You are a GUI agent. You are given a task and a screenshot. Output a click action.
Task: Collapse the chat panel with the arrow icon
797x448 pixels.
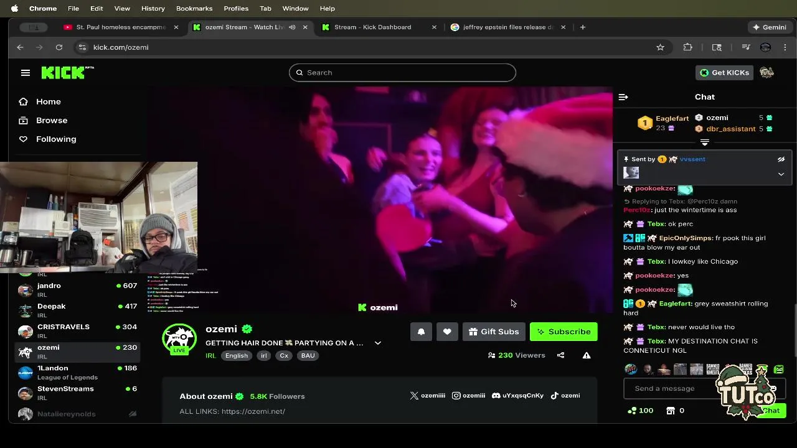click(x=623, y=97)
